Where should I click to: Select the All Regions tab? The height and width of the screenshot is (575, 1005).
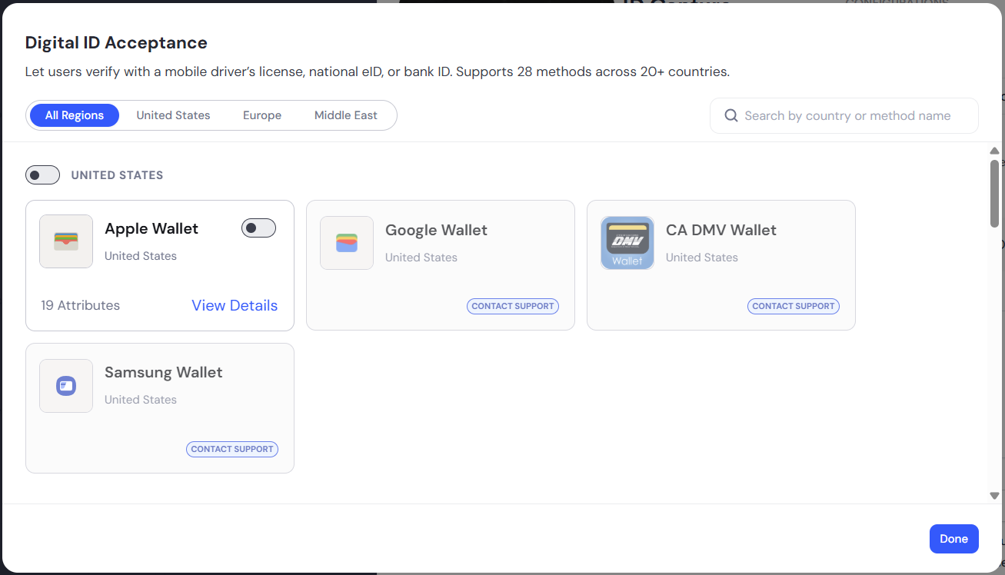click(75, 115)
